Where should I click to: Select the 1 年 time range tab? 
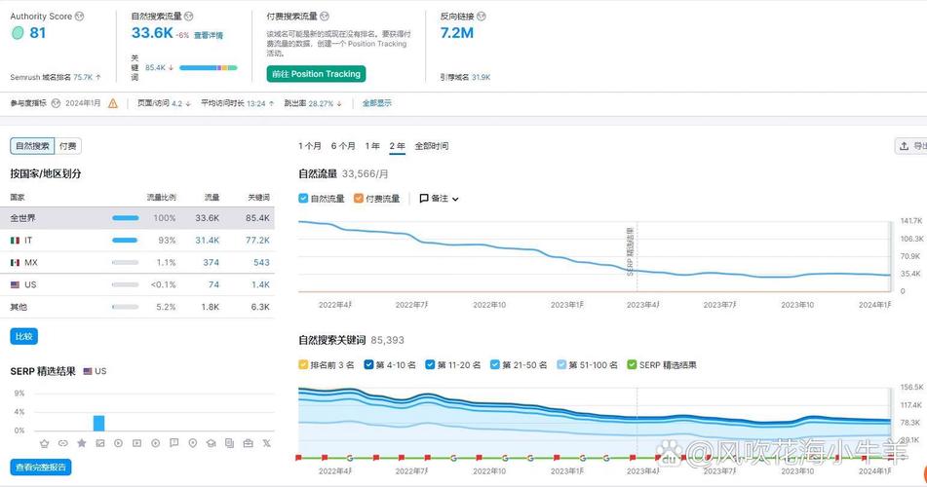(372, 146)
